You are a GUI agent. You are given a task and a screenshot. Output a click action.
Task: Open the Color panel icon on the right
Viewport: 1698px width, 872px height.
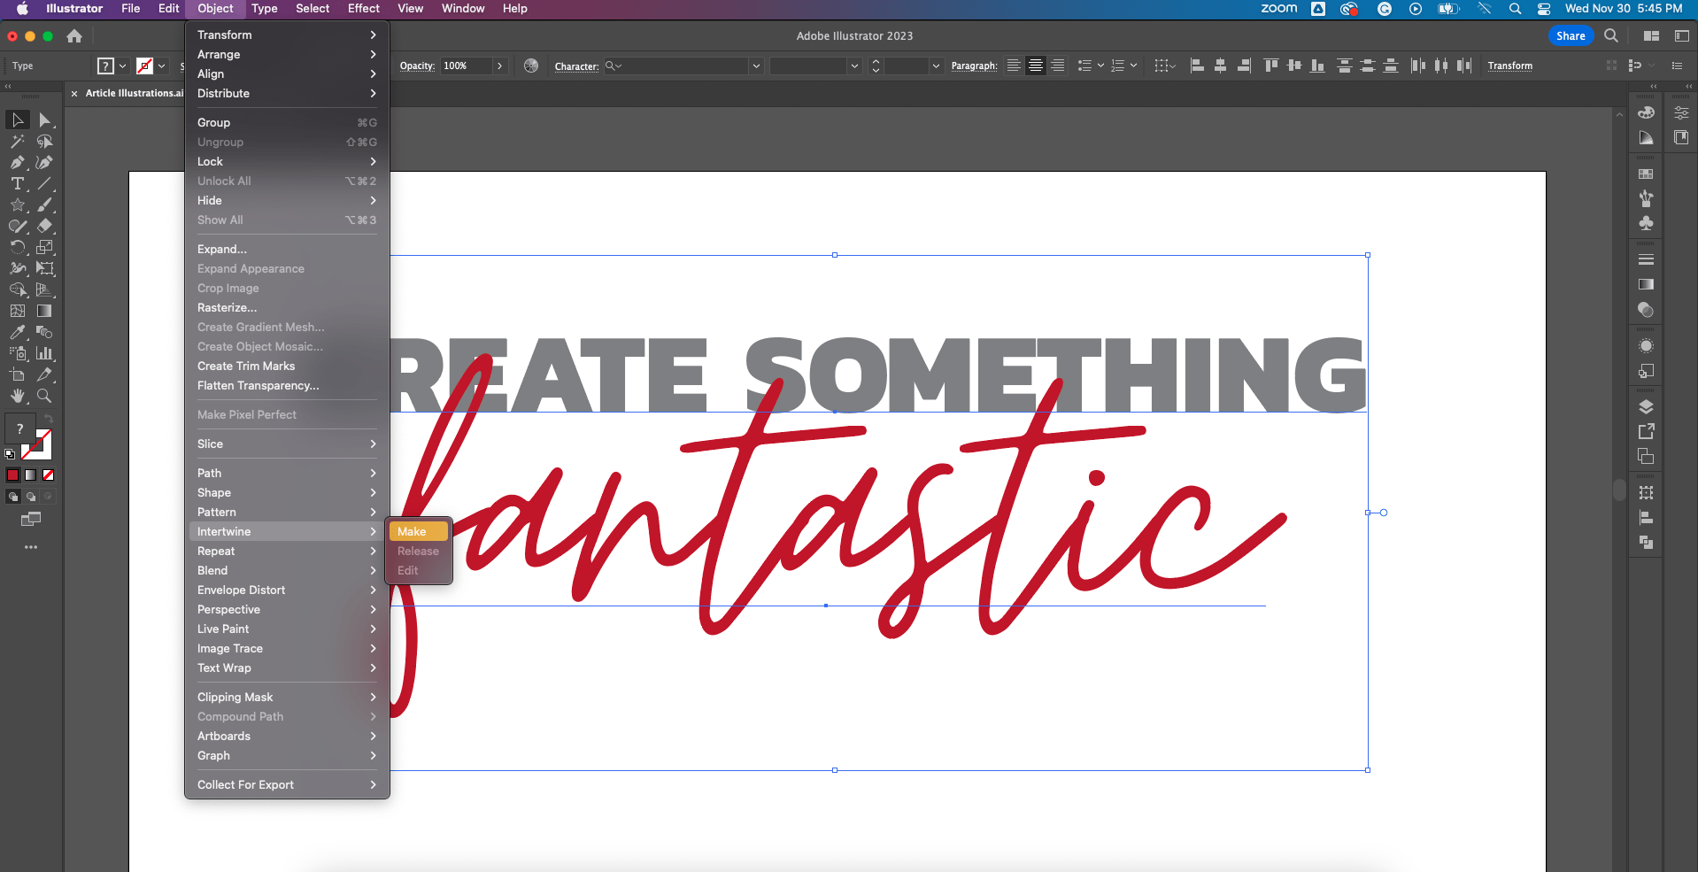click(x=1647, y=112)
